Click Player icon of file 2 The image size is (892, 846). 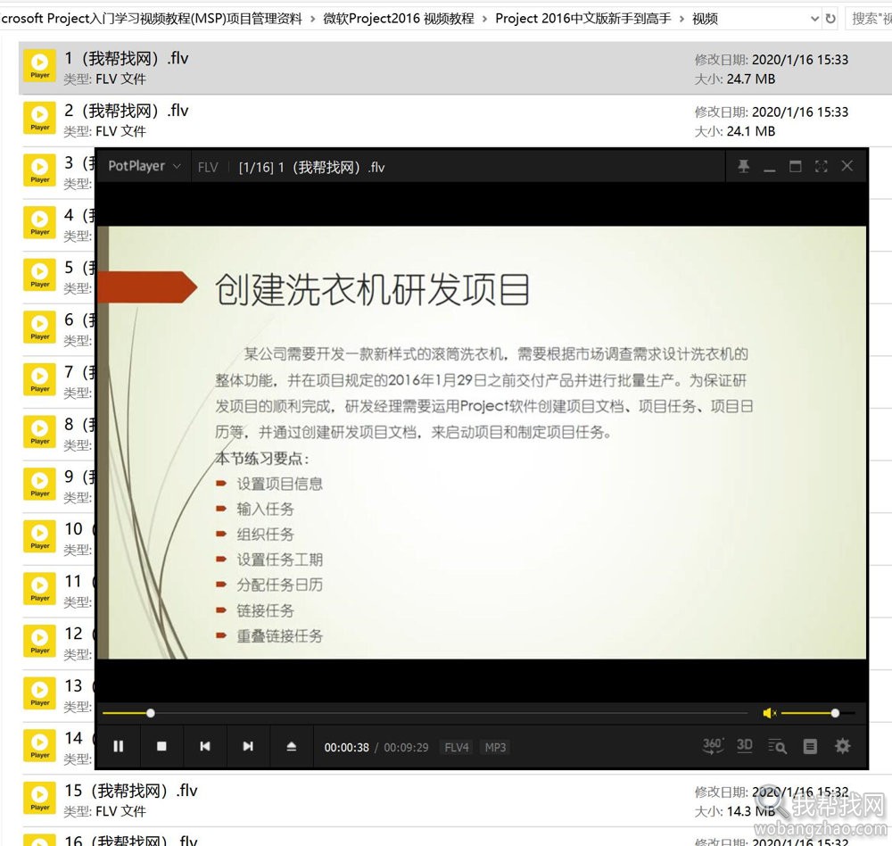40,119
